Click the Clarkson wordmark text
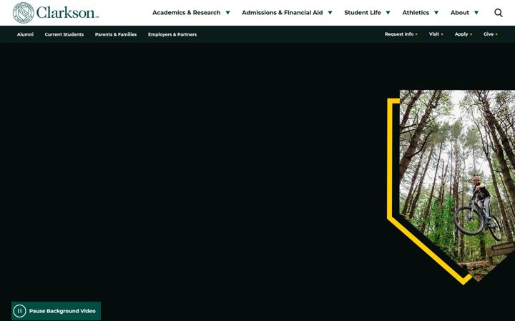Screen dimensions: 515x321 [67, 13]
